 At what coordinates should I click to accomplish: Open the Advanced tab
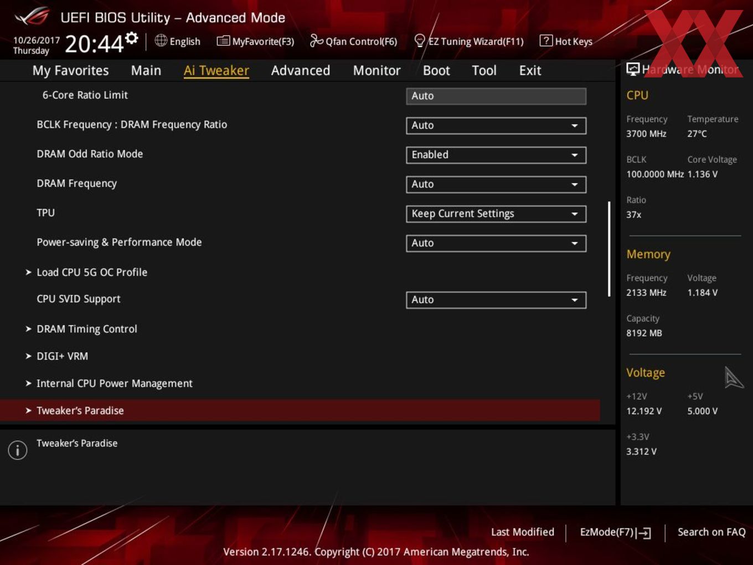301,70
